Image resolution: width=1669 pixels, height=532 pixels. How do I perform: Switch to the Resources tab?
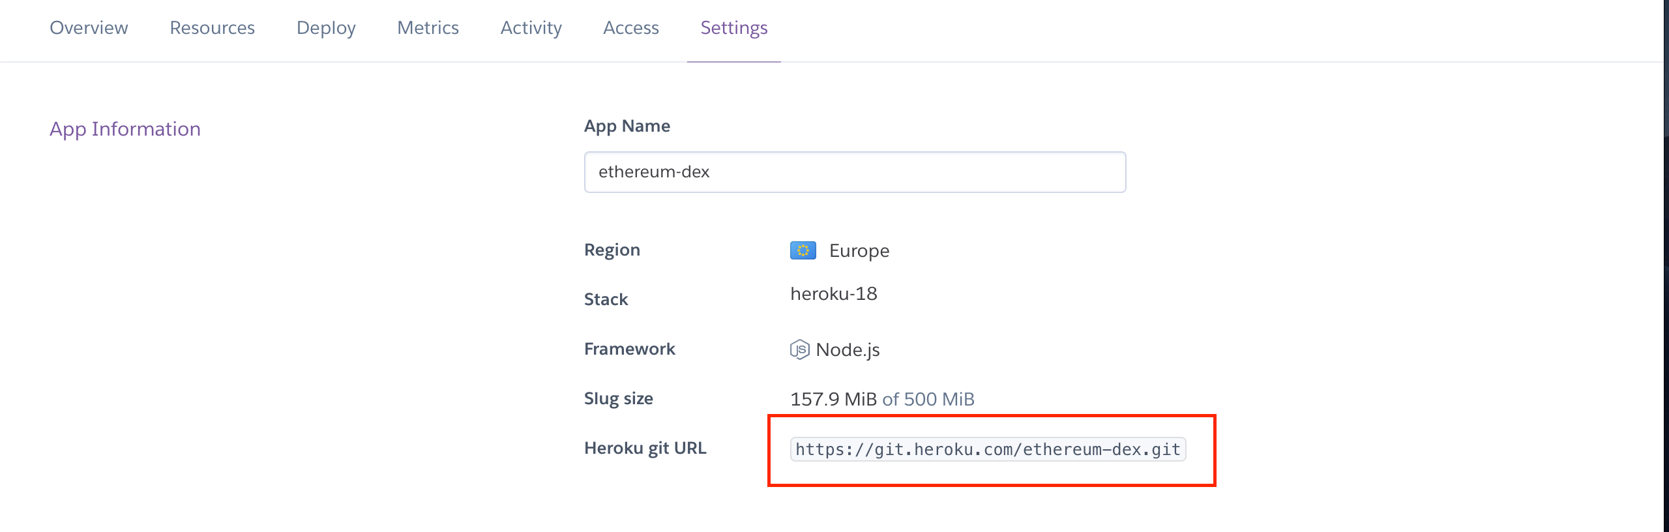tap(212, 28)
